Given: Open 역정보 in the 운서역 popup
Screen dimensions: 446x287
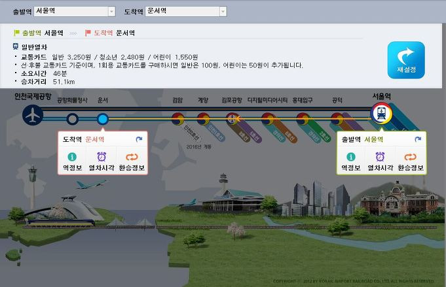Looking at the screenshot, I should [x=72, y=161].
